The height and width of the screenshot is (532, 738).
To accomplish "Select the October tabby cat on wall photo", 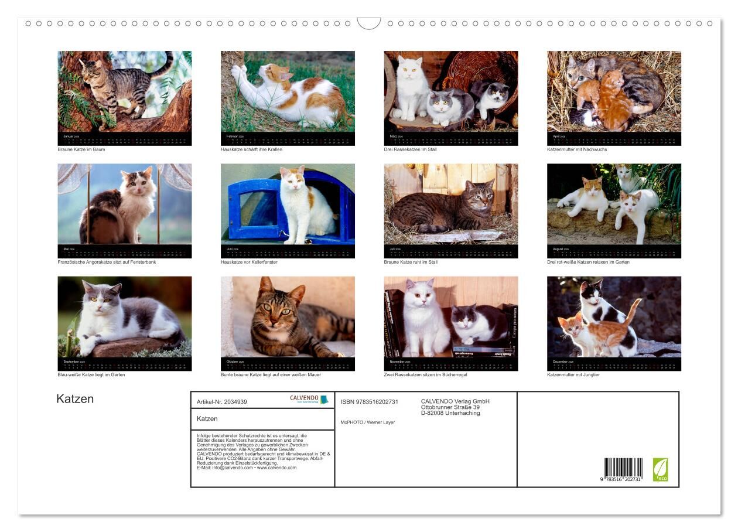I will (288, 316).
